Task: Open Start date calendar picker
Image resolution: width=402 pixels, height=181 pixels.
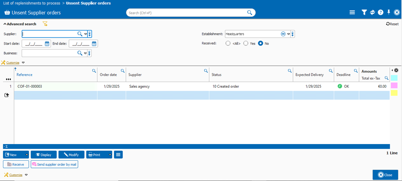Action: tap(47, 43)
